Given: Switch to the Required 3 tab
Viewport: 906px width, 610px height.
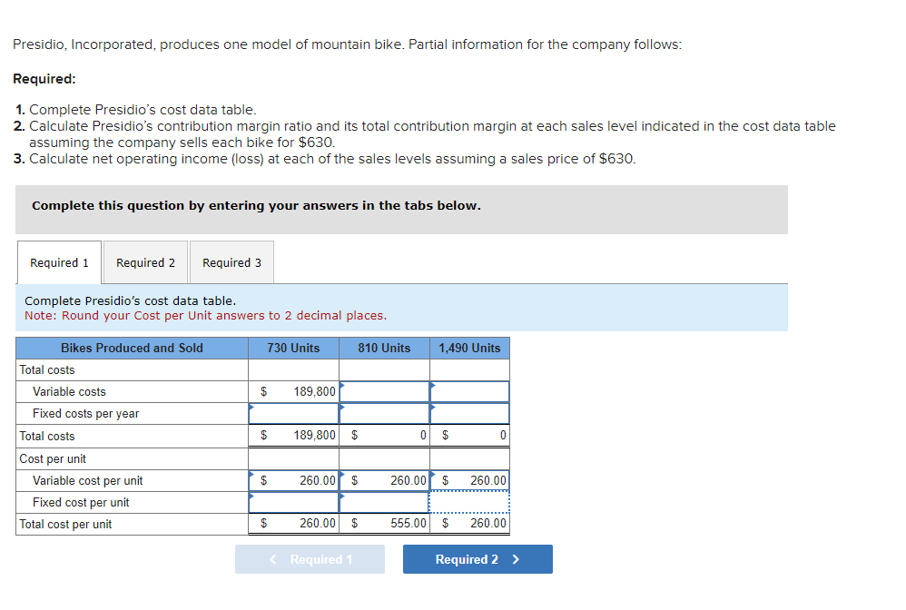Looking at the screenshot, I should (231, 262).
